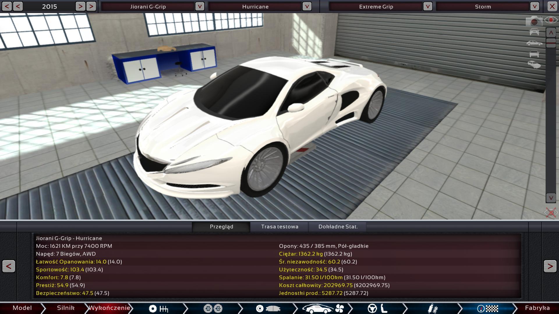559x314 pixels.
Task: Expand the Hurricane dropdown
Action: [307, 6]
